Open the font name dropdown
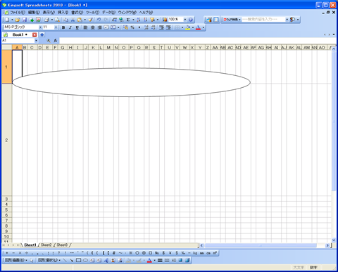This screenshot has width=338, height=272. click(x=40, y=27)
